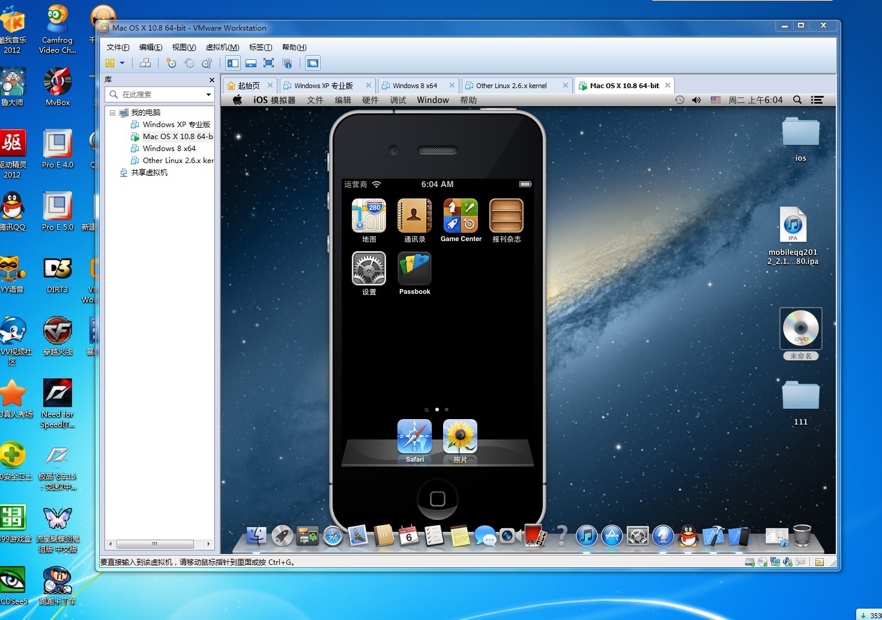Open the Trash in the Mac dock
Screen dimensions: 882x620
(802, 535)
